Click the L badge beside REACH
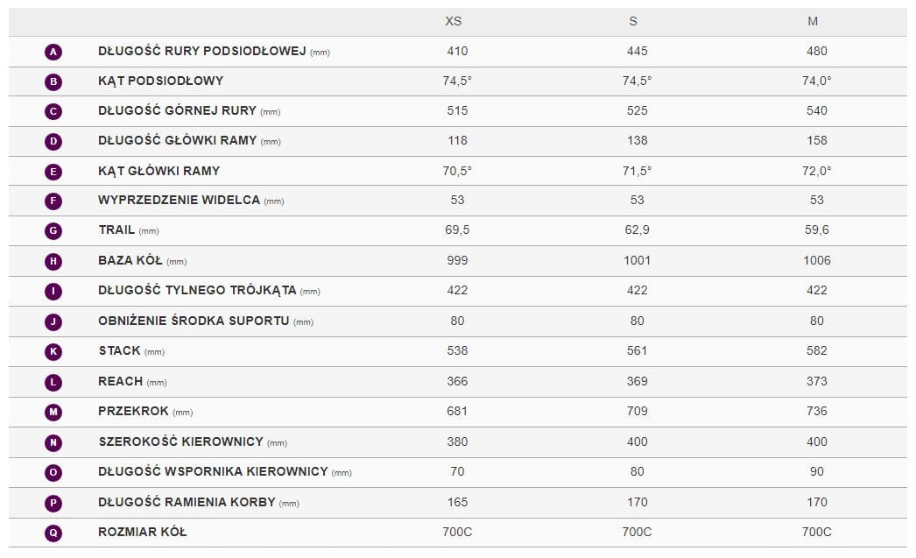Viewport: 916px width, 558px height. tap(53, 382)
